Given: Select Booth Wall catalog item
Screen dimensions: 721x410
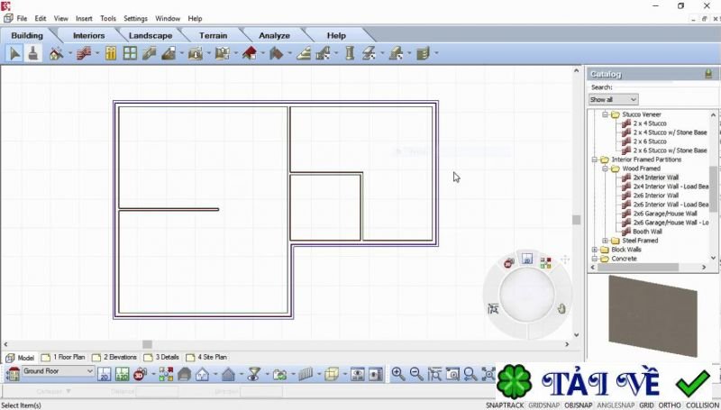Looking at the screenshot, I should pyautogui.click(x=647, y=232).
